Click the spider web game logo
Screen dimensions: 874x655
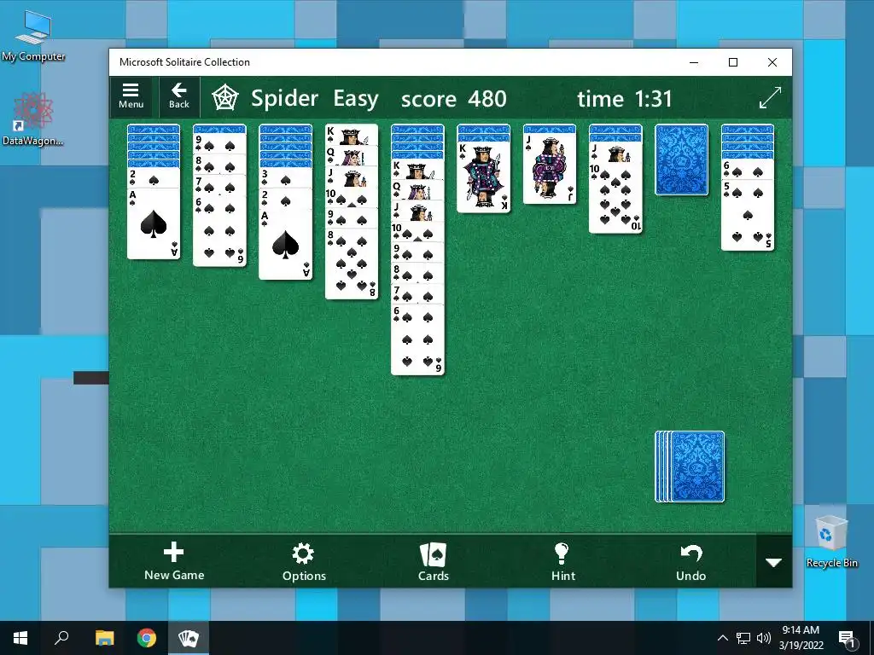tap(225, 98)
